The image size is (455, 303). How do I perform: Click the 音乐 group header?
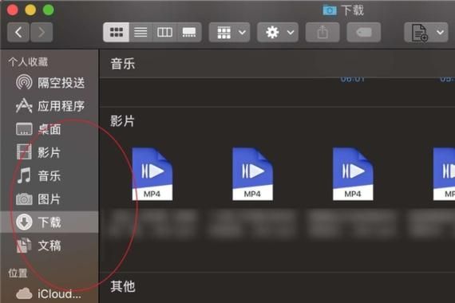click(x=123, y=64)
